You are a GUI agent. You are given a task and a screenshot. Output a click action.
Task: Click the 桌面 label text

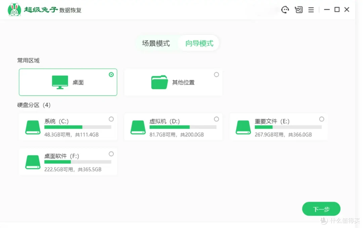pyautogui.click(x=78, y=82)
